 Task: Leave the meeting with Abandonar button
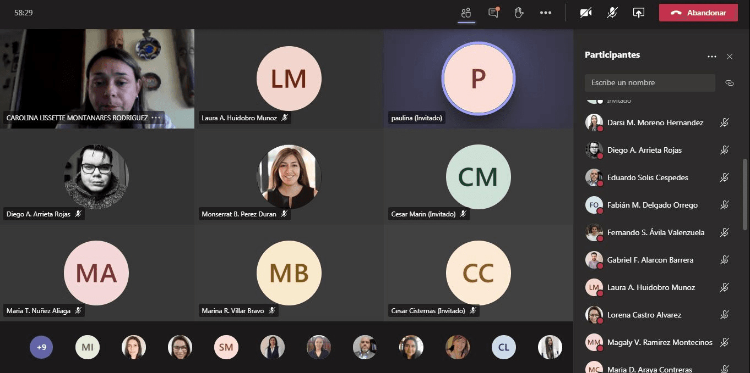(698, 13)
